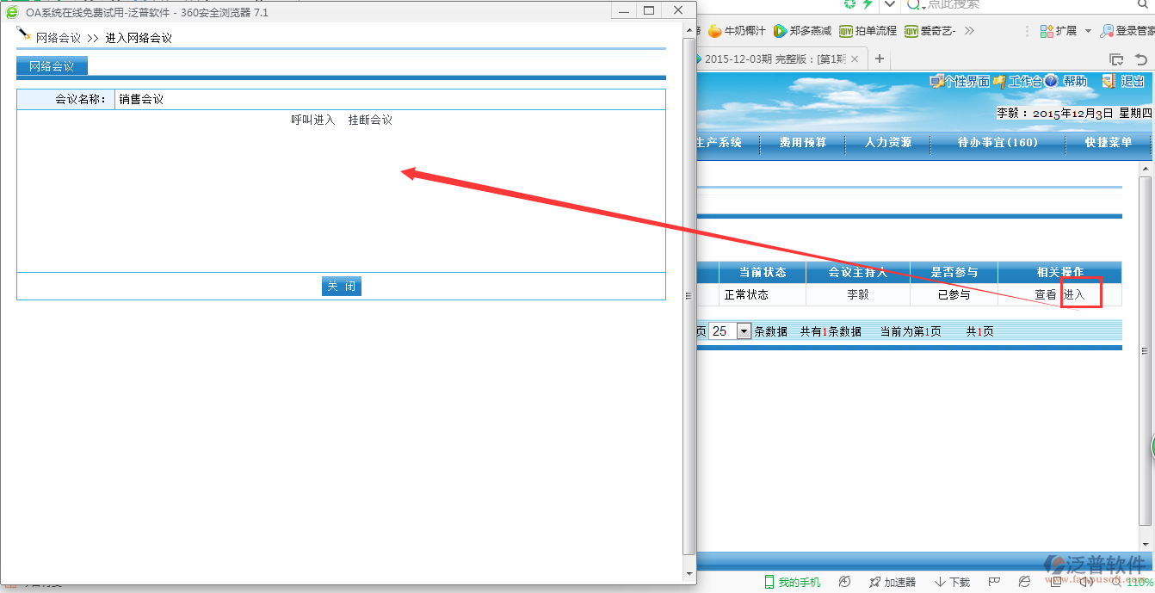Click the green lightning speed mode icon
The image size is (1155, 593).
pyautogui.click(x=868, y=4)
